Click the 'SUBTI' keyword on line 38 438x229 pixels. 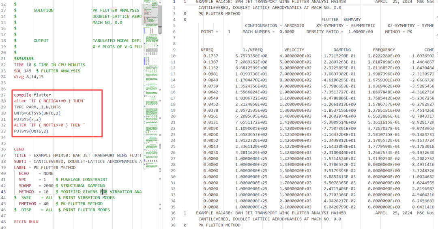[x=20, y=161]
